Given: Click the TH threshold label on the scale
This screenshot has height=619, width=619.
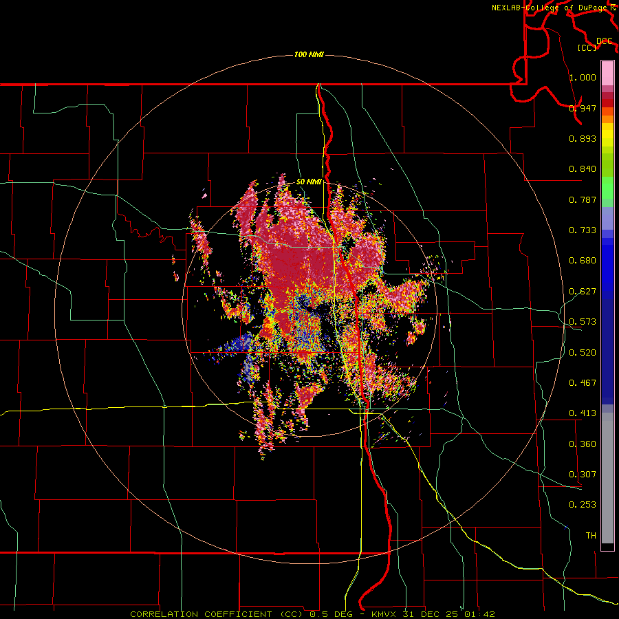Looking at the screenshot, I should (x=591, y=536).
